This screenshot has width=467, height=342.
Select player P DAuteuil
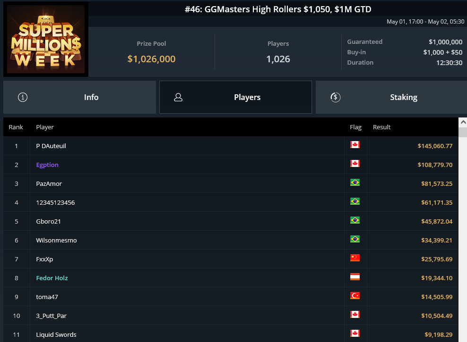51,146
